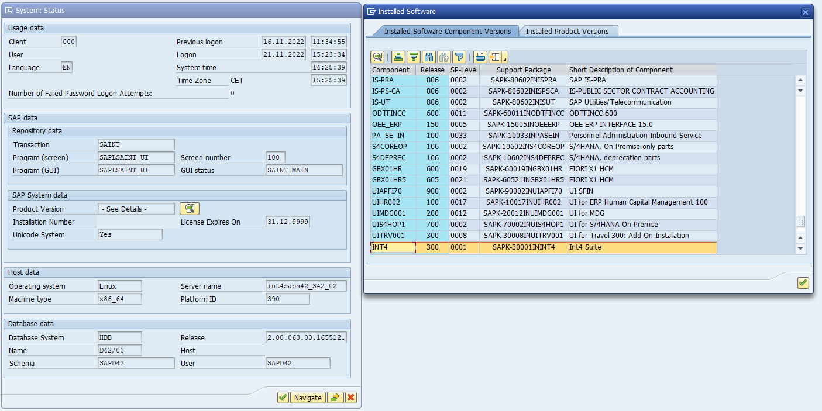Open the layout selection dropdown arrow
The width and height of the screenshot is (822, 411).
[504, 58]
